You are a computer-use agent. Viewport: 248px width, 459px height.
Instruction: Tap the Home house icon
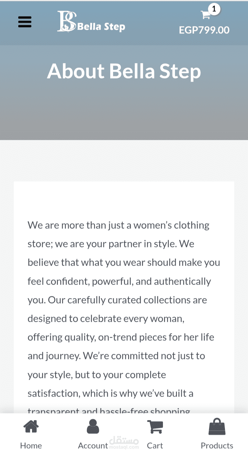[31, 427]
